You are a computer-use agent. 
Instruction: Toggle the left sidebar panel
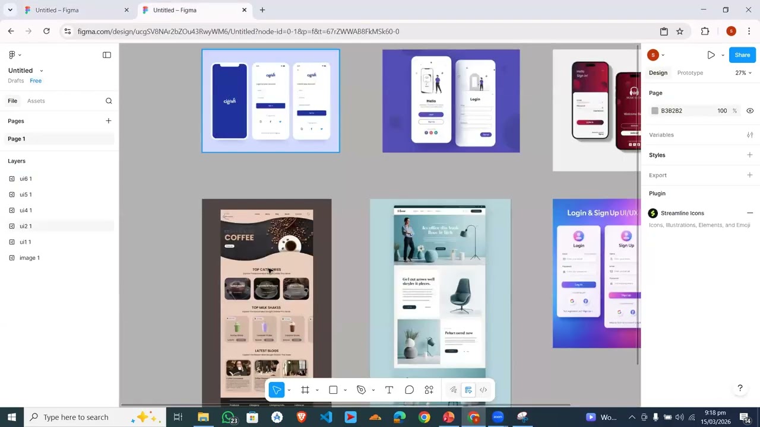tap(107, 55)
